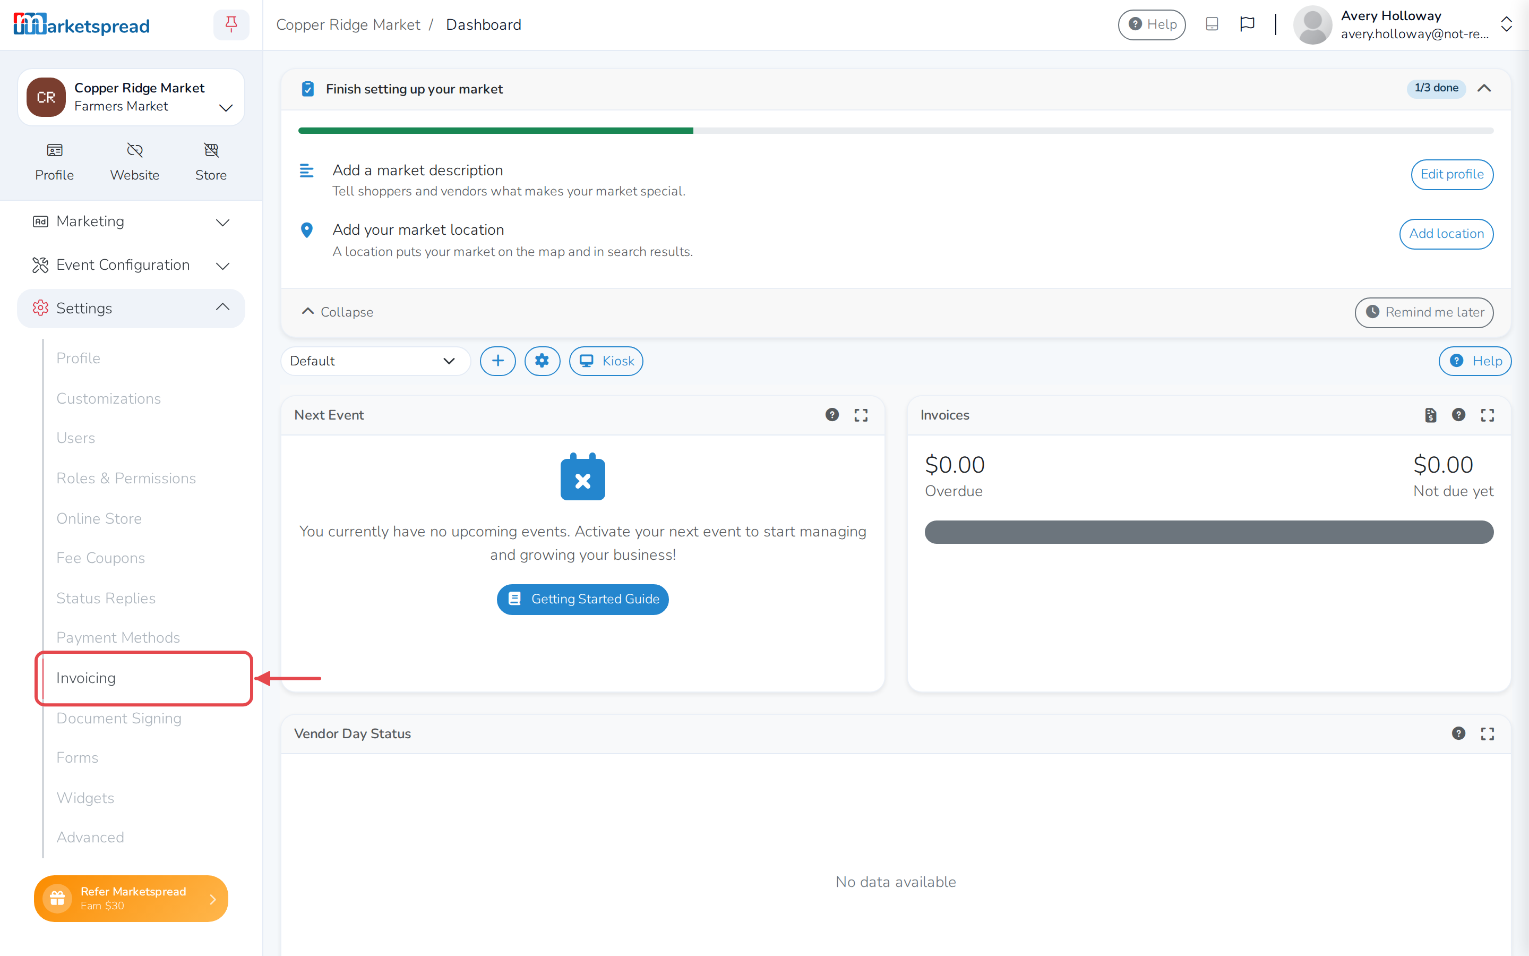1529x956 pixels.
Task: Click the gift icon on referral banner
Action: click(x=57, y=899)
